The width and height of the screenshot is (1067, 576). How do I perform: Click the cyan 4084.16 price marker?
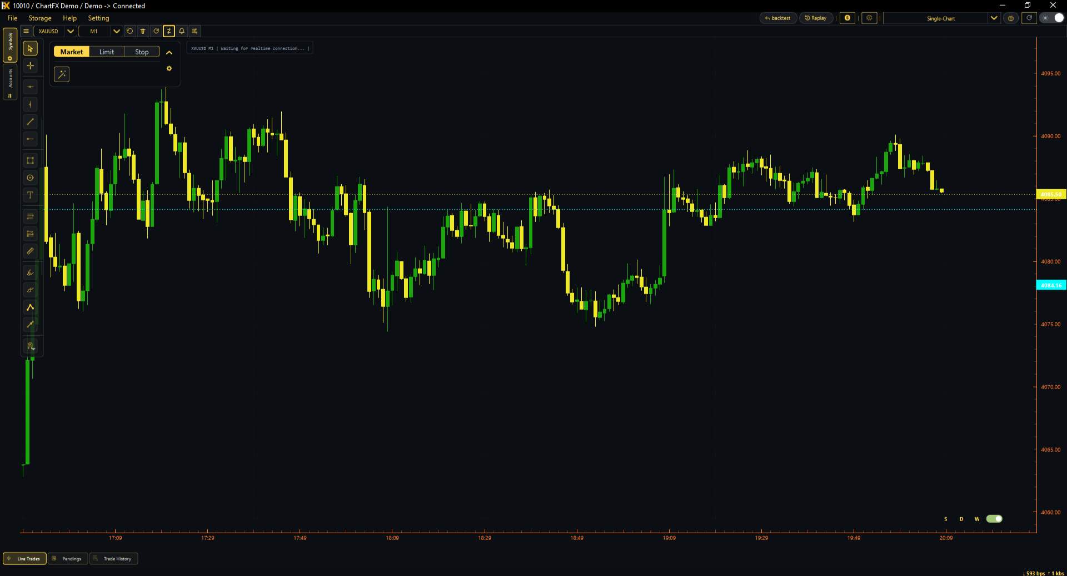[1051, 285]
